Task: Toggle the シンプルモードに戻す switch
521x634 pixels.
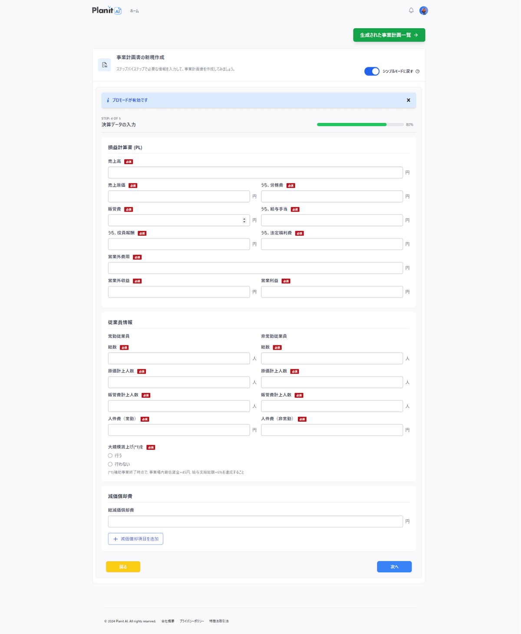Action: pos(372,72)
